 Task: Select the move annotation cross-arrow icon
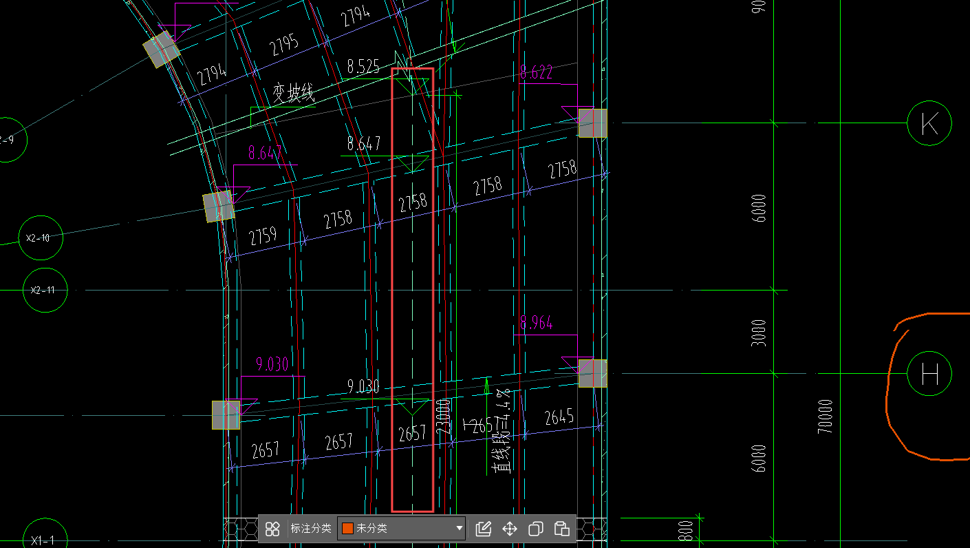point(510,529)
